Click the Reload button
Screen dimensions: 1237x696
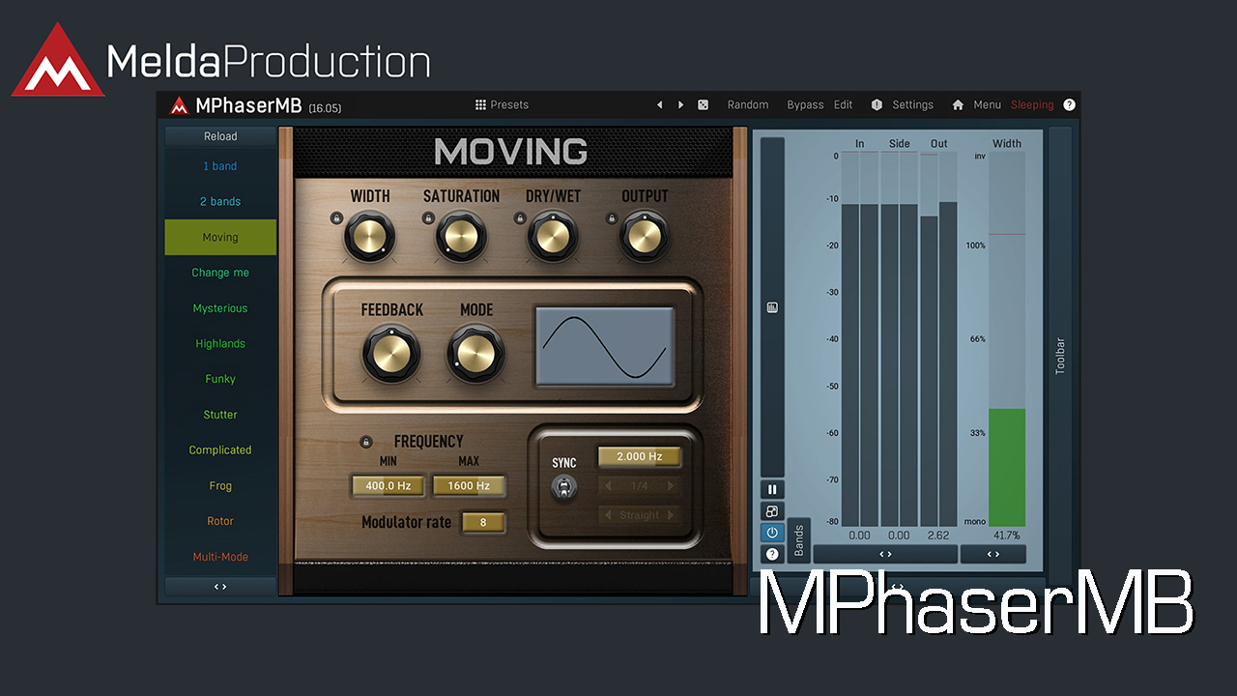[x=220, y=136]
